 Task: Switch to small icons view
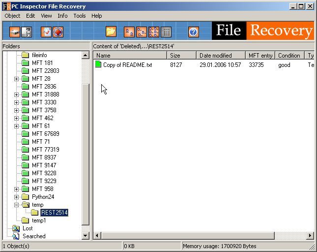point(142,32)
